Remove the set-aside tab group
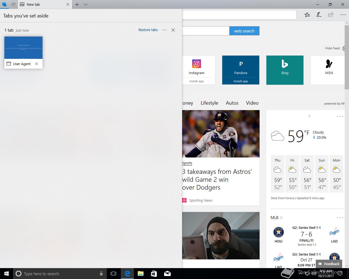The width and height of the screenshot is (349, 279). point(173,30)
